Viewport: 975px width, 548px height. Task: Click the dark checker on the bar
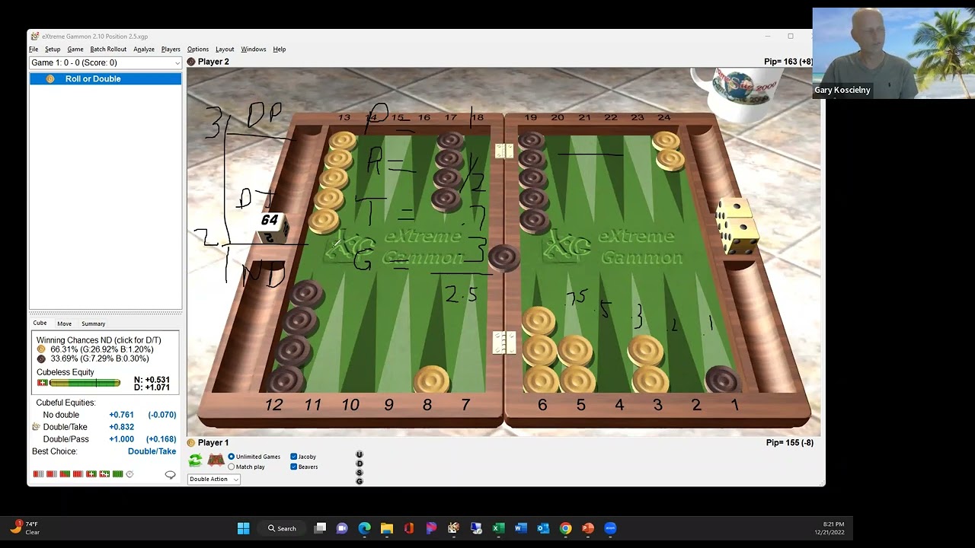(x=503, y=257)
